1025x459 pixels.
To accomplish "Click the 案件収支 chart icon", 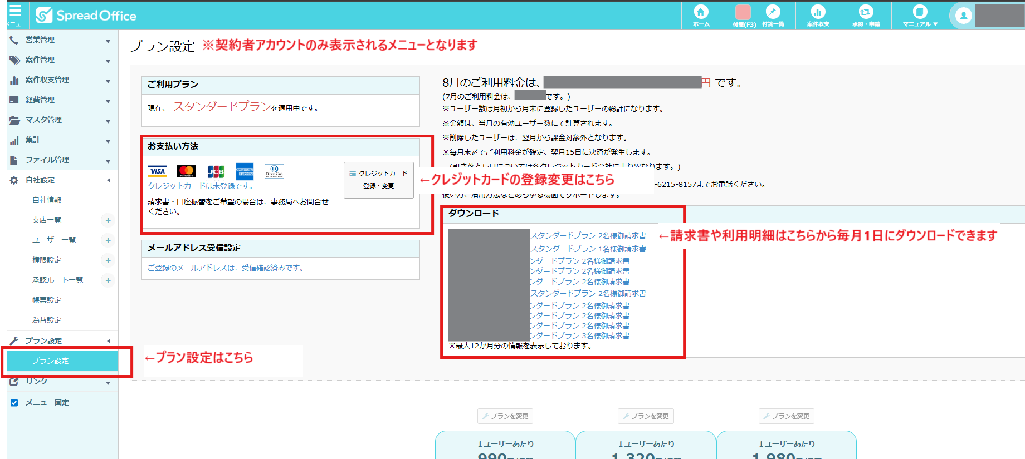I will (x=818, y=15).
